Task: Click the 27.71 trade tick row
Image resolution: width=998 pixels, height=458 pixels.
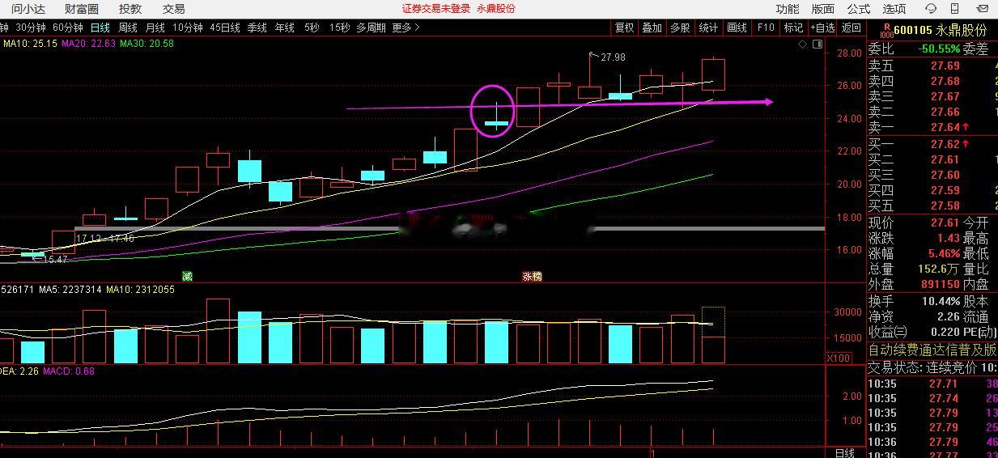Action: coord(932,384)
